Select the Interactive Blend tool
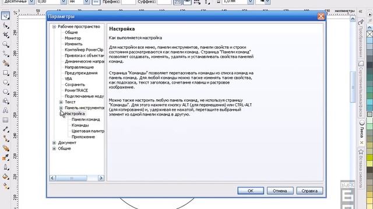Viewport: 373px width, 209px height. coord(5,149)
